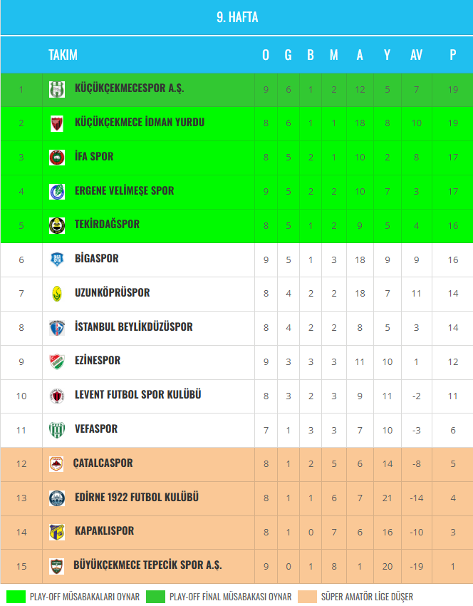Click the Ergene Velimeşe Spor emblem
Screen dimensions: 473x606
[57, 191]
